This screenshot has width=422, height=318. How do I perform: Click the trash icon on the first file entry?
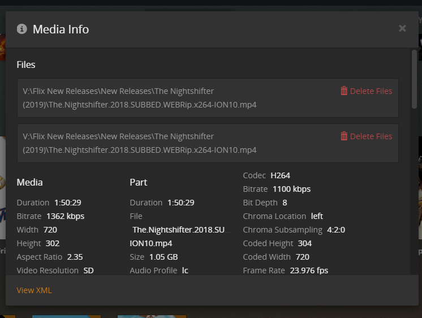point(344,91)
